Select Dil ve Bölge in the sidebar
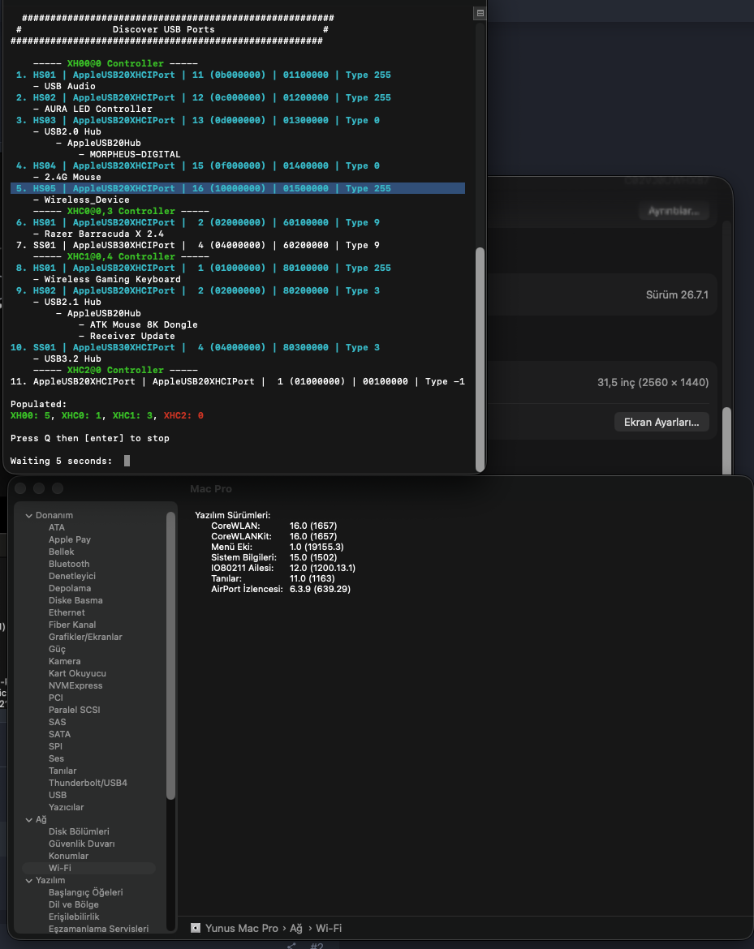Viewport: 754px width, 949px height. 73,905
